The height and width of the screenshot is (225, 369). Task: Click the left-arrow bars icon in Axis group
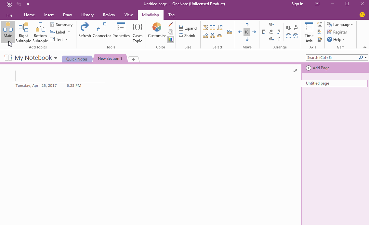(x=320, y=32)
